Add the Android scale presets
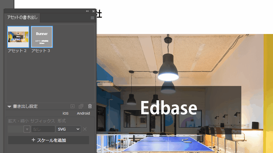The image size is (273, 153). click(83, 113)
